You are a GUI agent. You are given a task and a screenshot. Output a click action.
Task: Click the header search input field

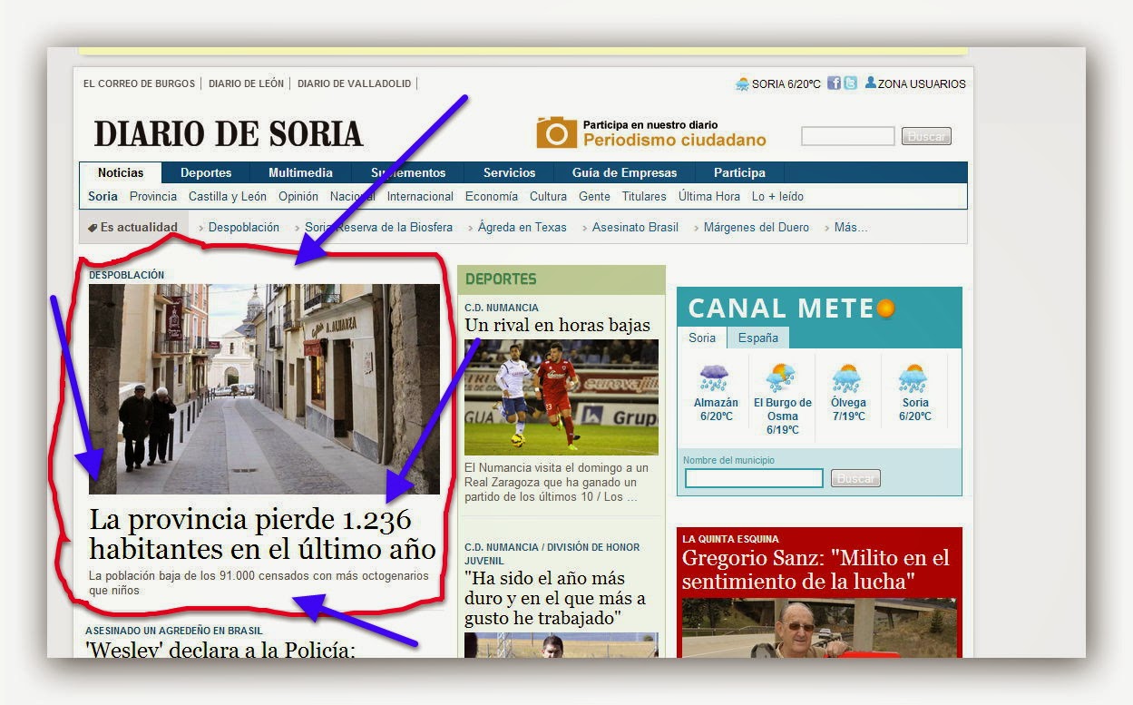click(847, 136)
